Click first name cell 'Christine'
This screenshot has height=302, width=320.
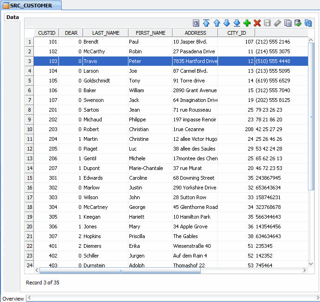(x=150, y=139)
